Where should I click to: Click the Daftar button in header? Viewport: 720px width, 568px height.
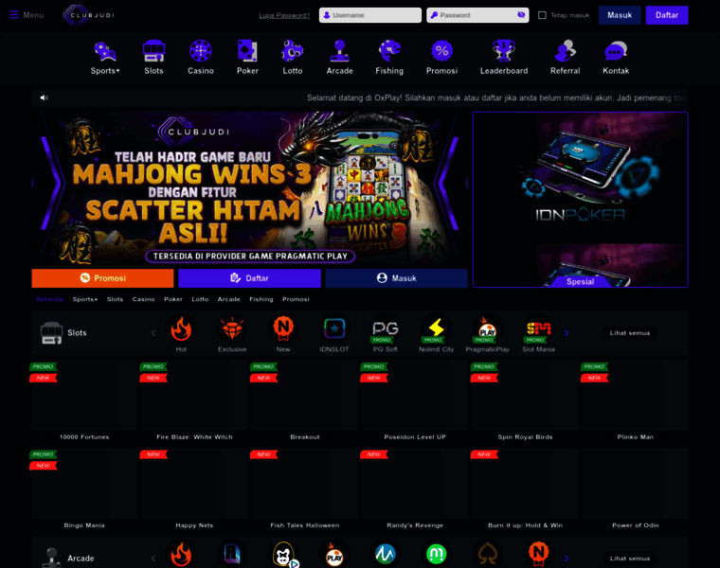(667, 15)
